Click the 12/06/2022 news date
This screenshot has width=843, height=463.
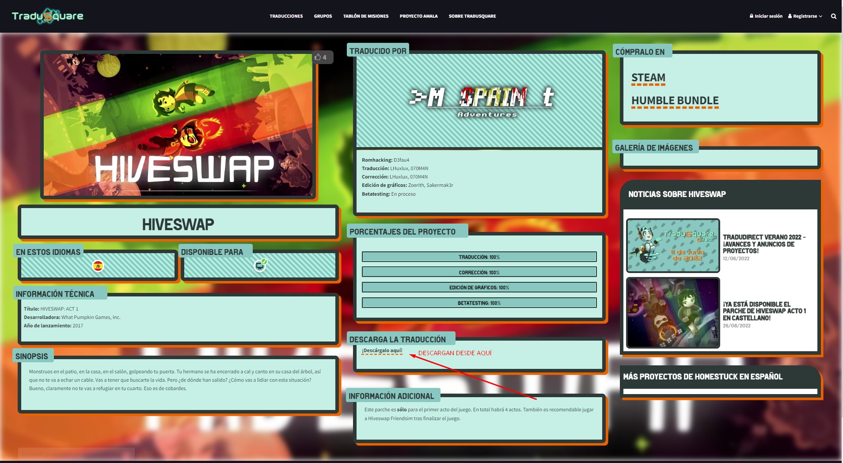[736, 258]
